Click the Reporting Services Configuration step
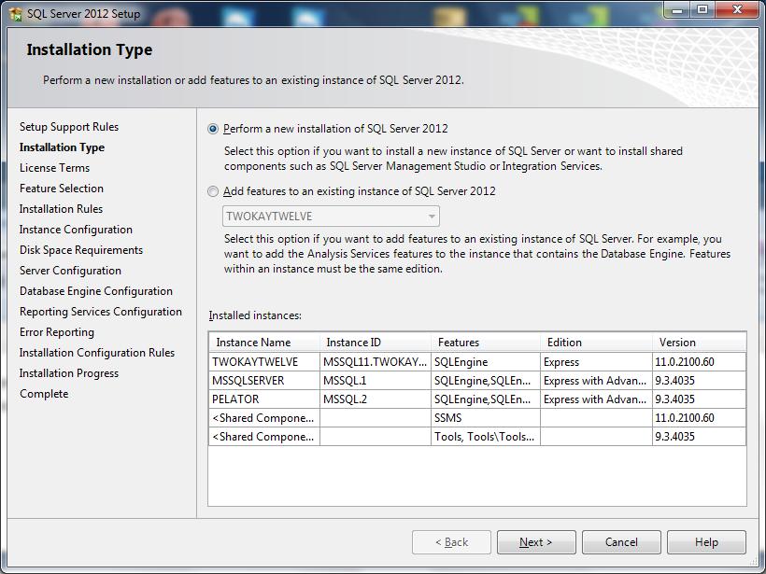 tap(101, 312)
